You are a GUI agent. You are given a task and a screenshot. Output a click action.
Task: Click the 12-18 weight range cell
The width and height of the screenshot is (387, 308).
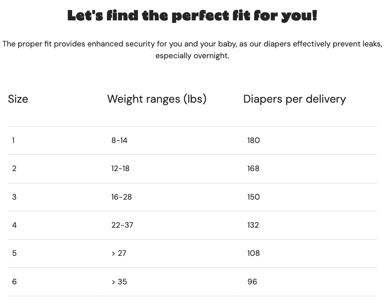pos(120,169)
